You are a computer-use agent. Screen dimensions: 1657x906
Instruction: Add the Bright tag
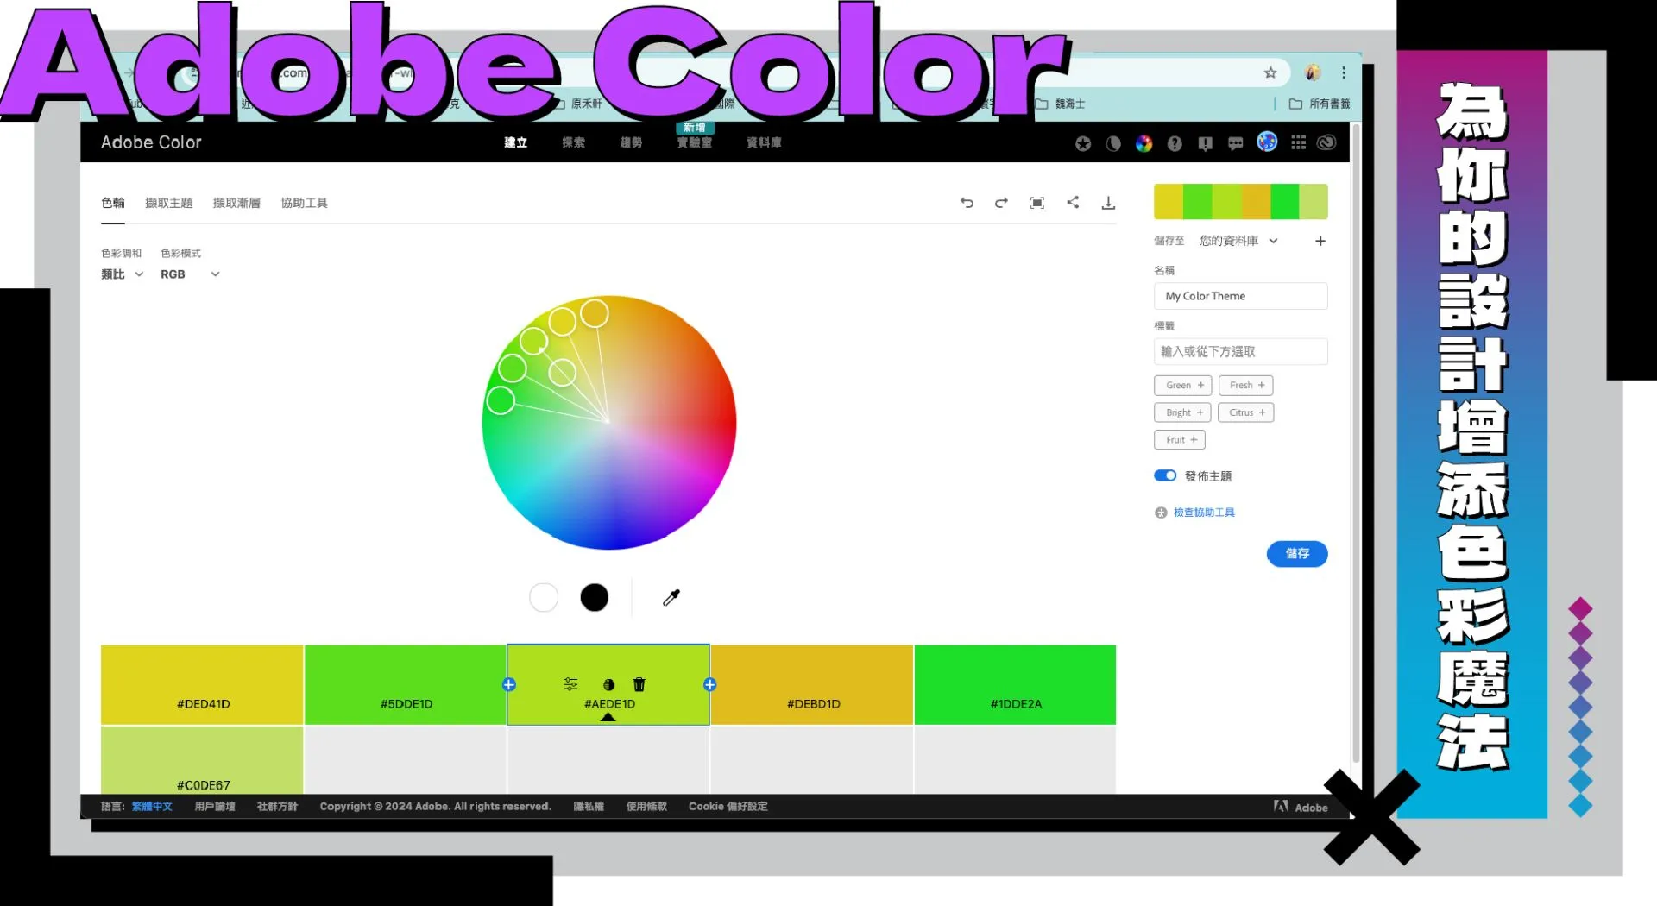point(1183,412)
